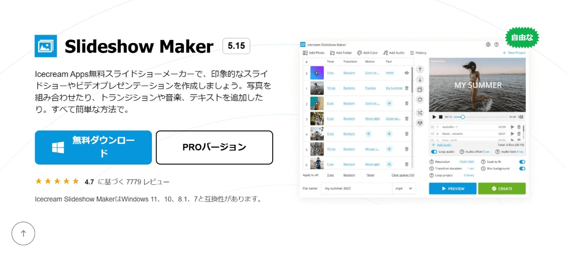
Task: Delete Audiofile - 1 with trash icon
Action: pos(519,127)
